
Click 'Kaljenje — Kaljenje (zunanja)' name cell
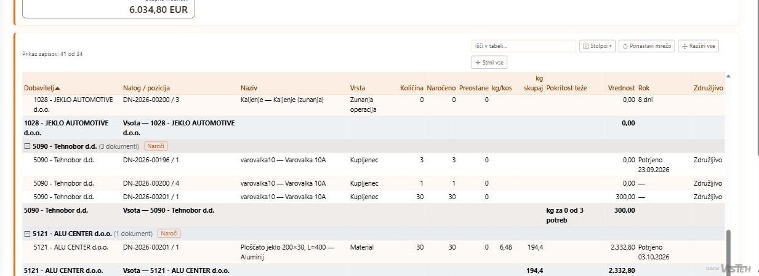(282, 100)
